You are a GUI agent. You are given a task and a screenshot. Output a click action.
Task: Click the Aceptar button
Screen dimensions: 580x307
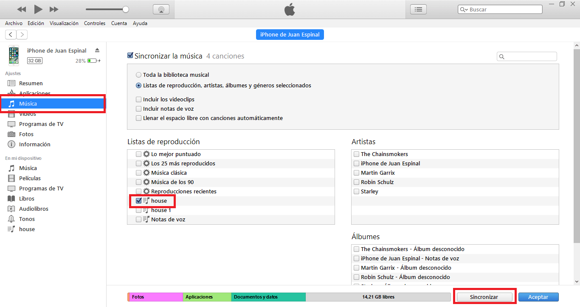click(x=538, y=297)
